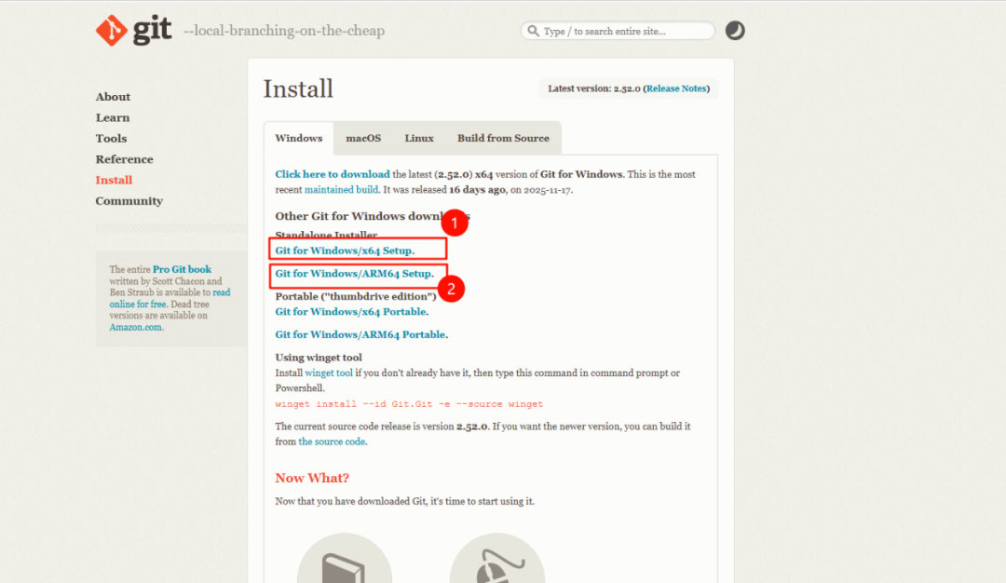Click the Using winget tool heading
The image size is (1006, 583).
pos(319,358)
